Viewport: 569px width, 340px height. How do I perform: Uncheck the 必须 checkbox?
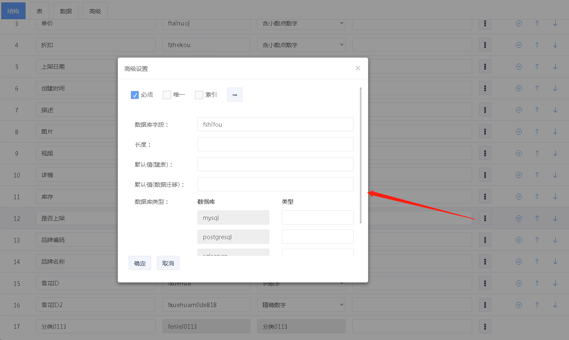tap(135, 95)
